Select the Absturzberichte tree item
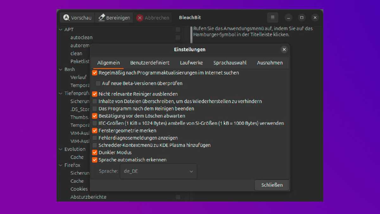 (x=88, y=197)
